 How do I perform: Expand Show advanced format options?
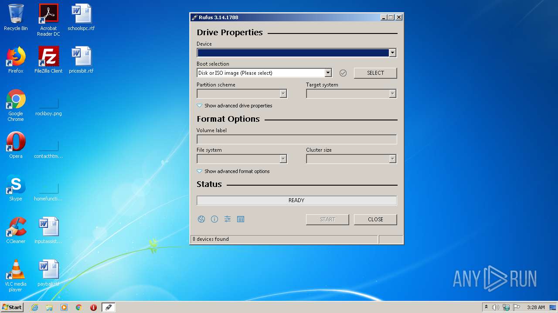[233, 171]
